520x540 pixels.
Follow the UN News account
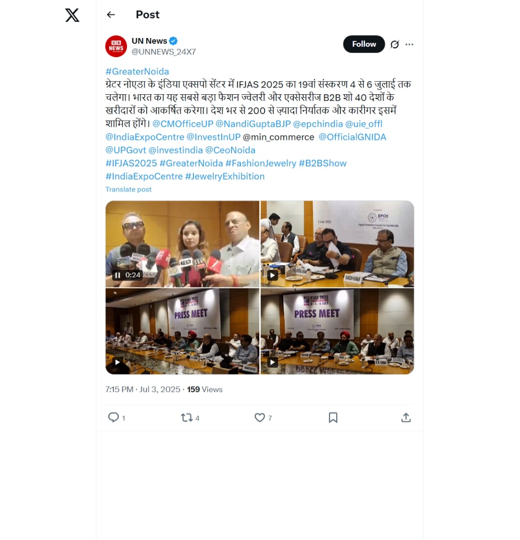coord(364,44)
